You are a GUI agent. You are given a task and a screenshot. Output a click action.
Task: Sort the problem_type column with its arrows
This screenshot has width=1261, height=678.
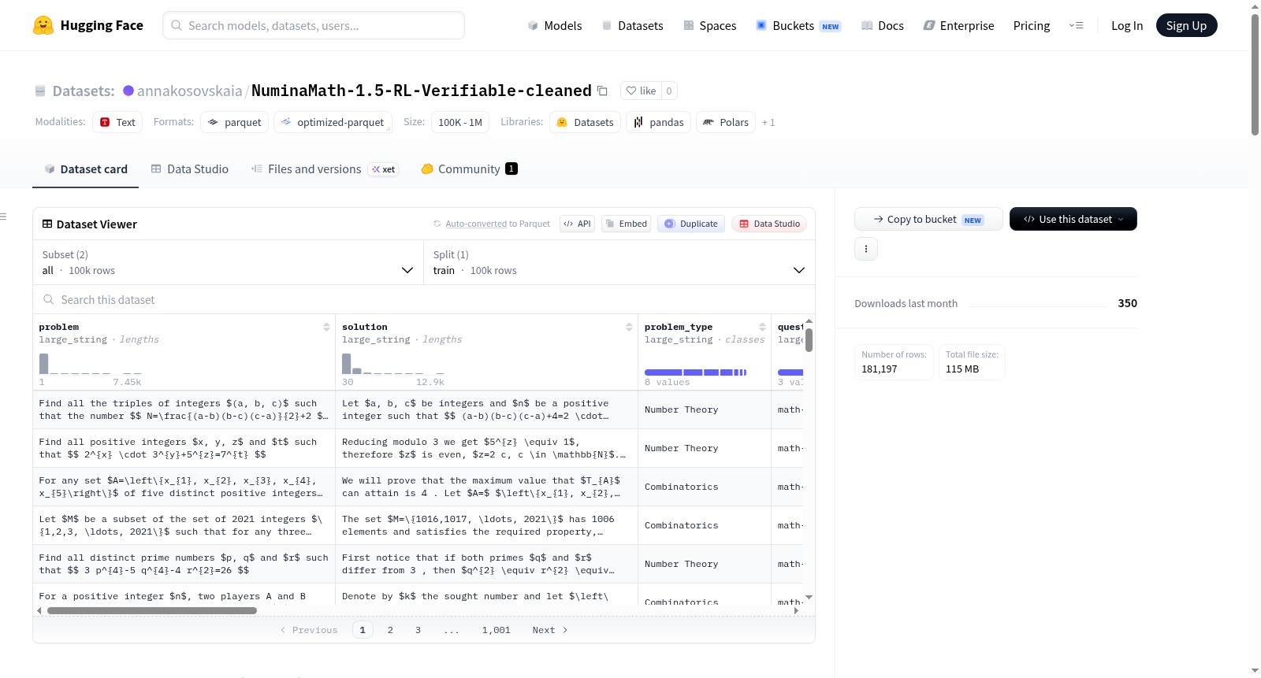762,327
